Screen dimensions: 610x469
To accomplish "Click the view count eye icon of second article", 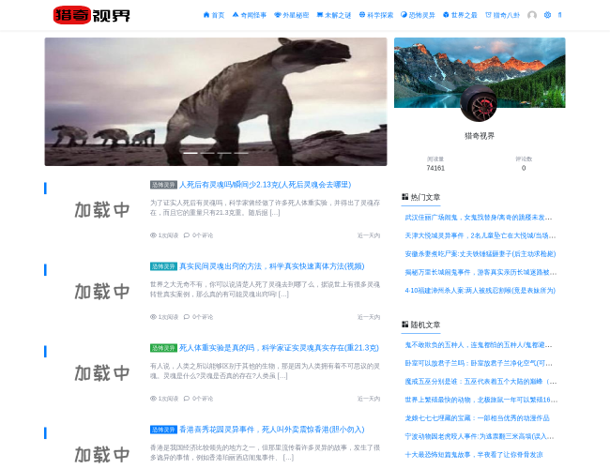I will 153,317.
